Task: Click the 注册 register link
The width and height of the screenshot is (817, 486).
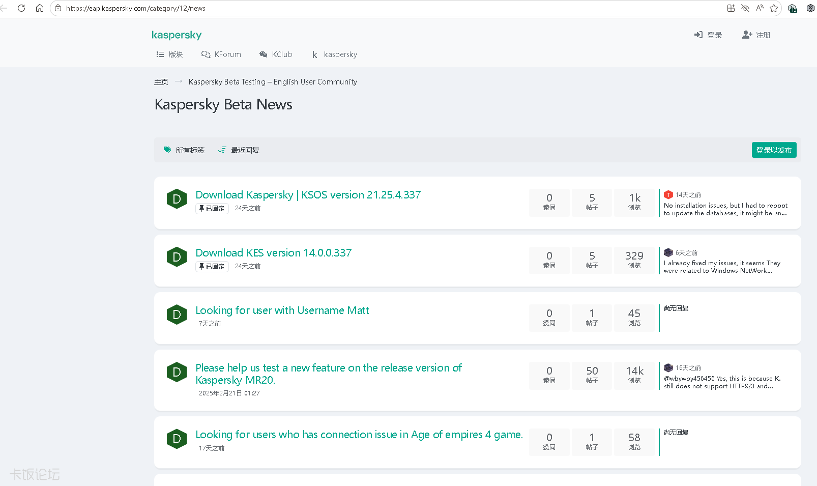Action: click(756, 35)
